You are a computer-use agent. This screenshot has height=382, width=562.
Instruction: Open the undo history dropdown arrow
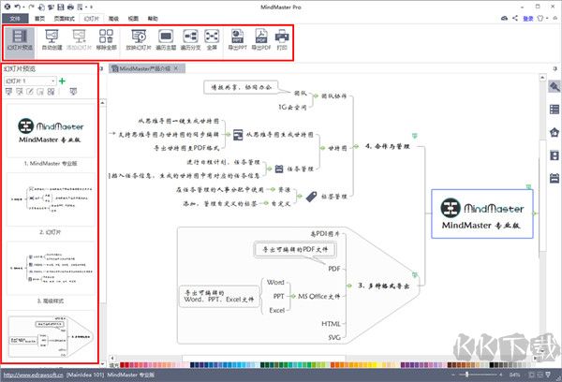(x=23, y=7)
